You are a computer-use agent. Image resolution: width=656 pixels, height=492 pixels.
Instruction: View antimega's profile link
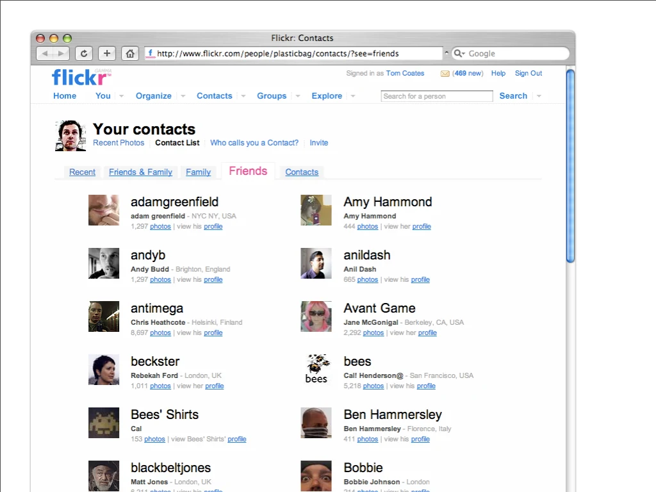pyautogui.click(x=213, y=332)
